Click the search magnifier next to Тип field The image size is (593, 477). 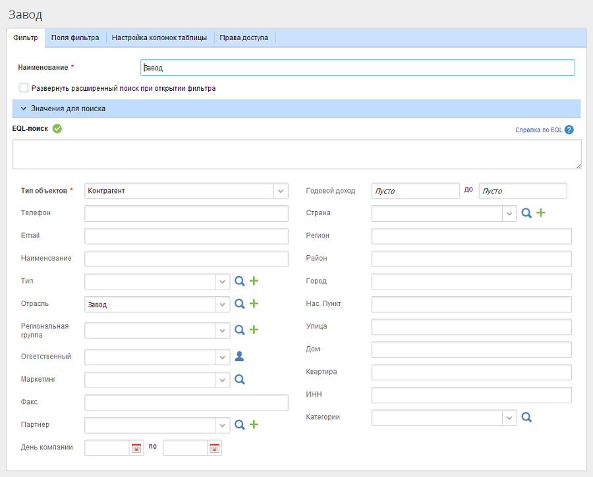[x=240, y=282]
